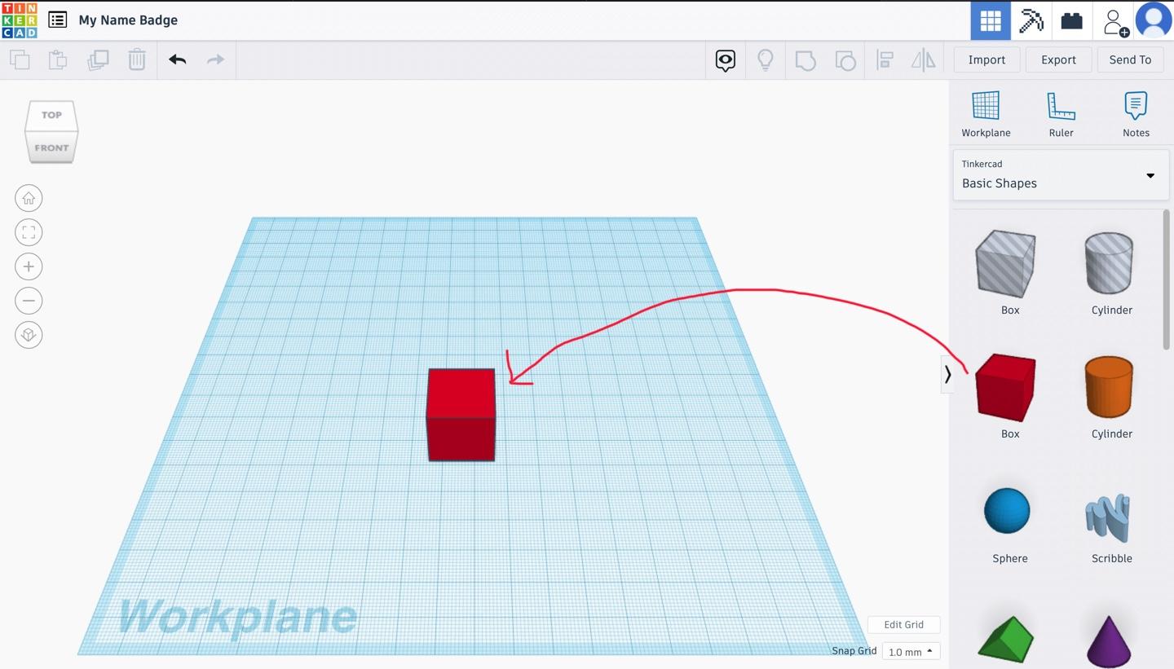Select the Mirror (flip) tool
1174x669 pixels.
tap(924, 59)
